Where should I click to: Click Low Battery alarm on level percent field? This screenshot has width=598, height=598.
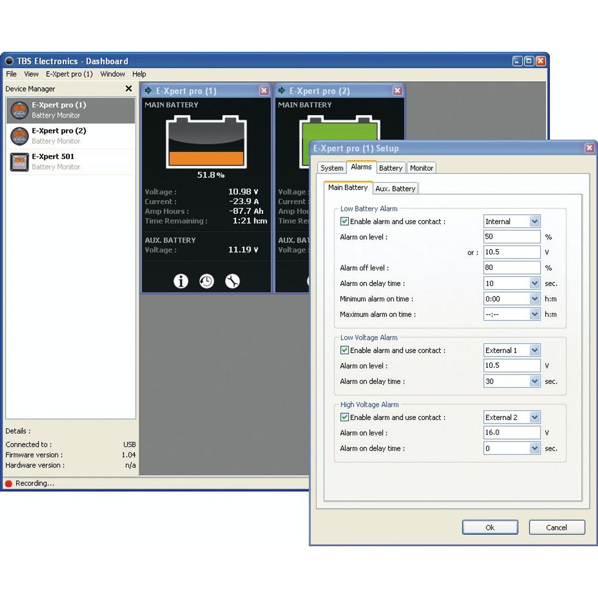click(512, 236)
